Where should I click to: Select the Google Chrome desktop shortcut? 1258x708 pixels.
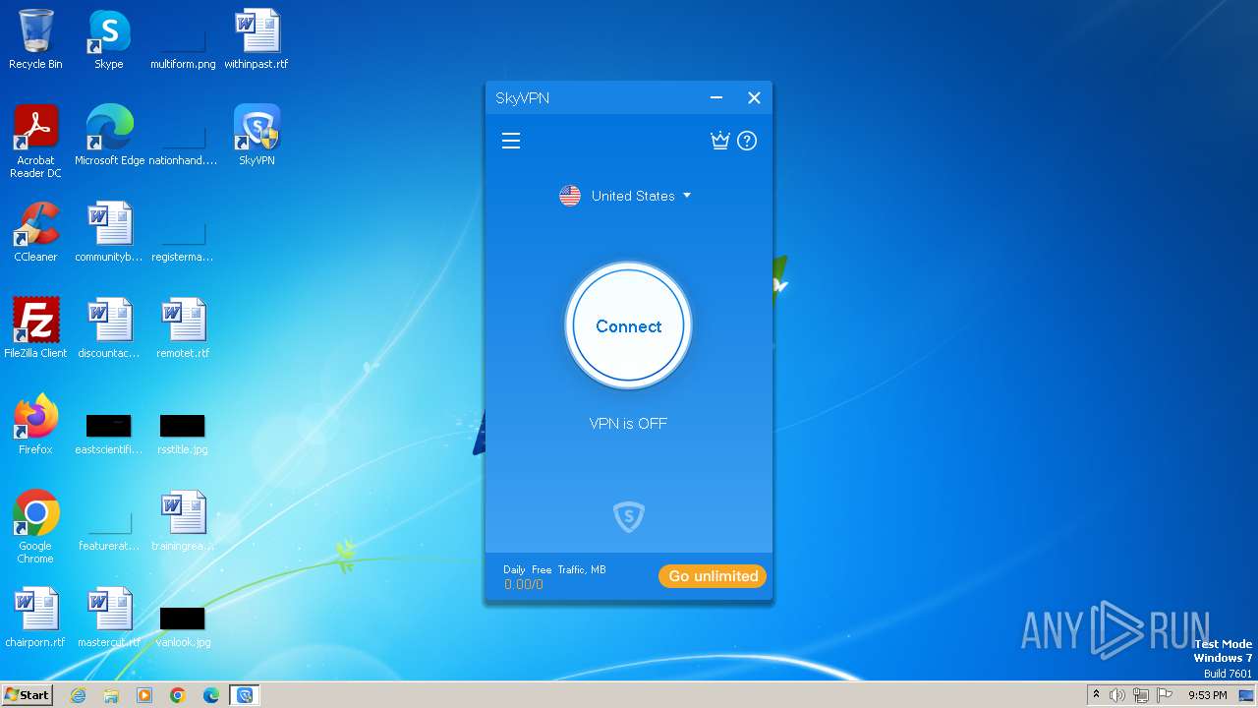point(35,527)
